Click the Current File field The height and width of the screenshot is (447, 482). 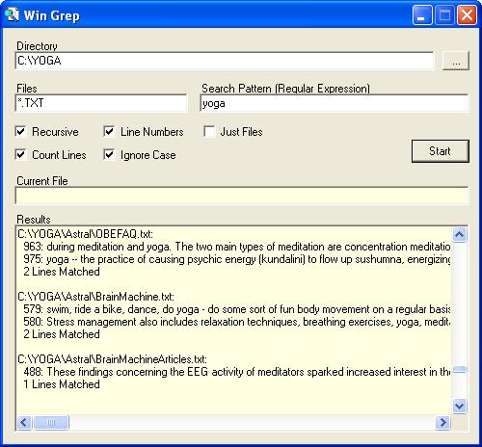click(x=242, y=196)
